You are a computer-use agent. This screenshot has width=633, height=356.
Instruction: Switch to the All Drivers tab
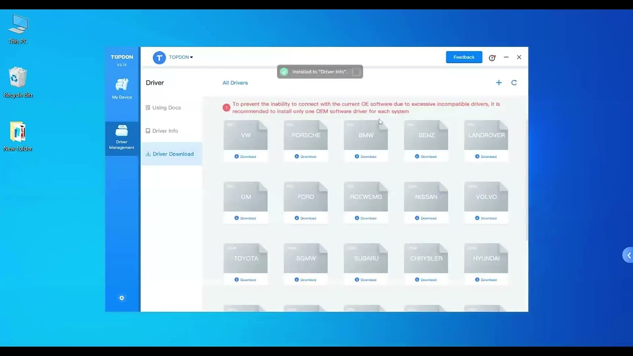point(235,83)
